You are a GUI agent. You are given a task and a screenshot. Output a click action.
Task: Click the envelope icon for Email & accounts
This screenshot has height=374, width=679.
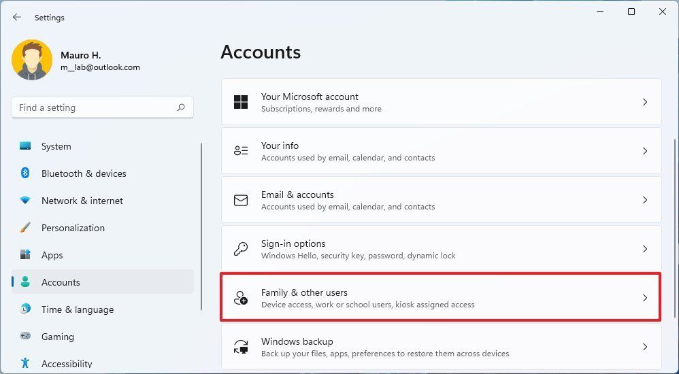(241, 200)
